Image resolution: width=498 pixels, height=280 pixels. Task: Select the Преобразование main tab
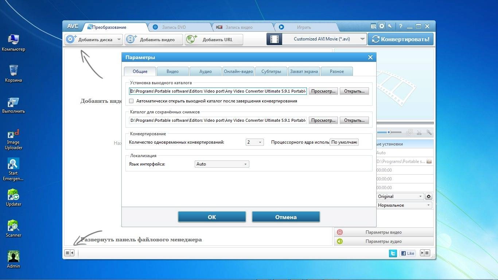click(x=114, y=27)
